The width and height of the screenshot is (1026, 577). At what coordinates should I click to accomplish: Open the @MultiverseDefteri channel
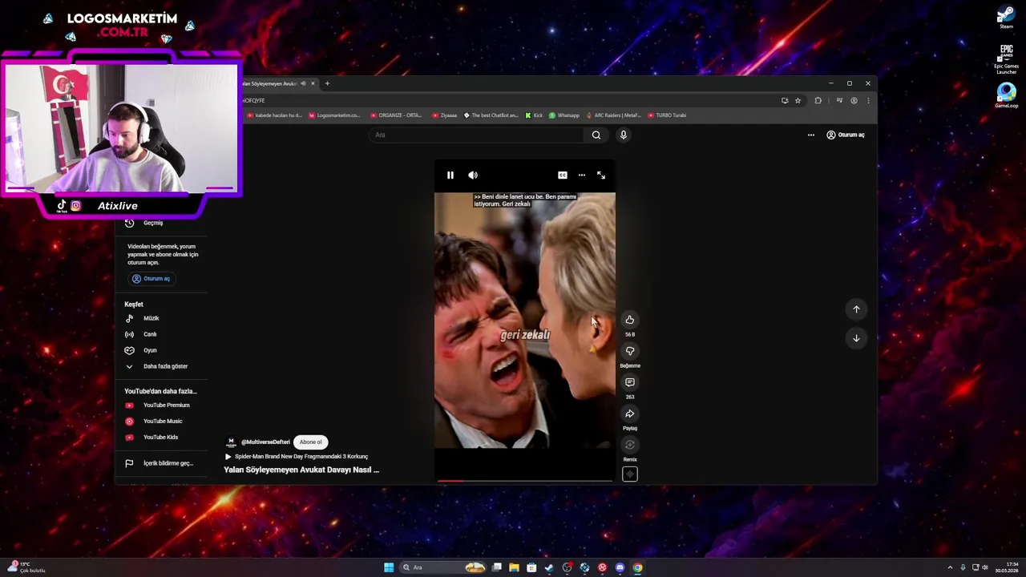[265, 442]
